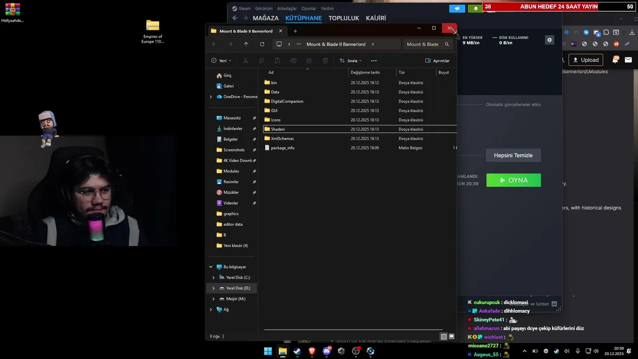The height and width of the screenshot is (359, 638).
Task: Open hidden breadcrumb locations ellipsis in address bar
Action: tap(299, 44)
